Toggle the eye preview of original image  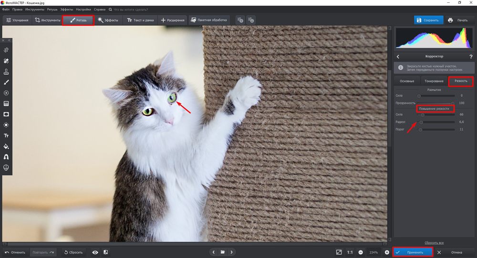95,252
